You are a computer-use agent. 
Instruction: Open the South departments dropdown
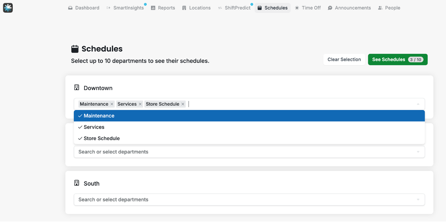click(x=418, y=200)
